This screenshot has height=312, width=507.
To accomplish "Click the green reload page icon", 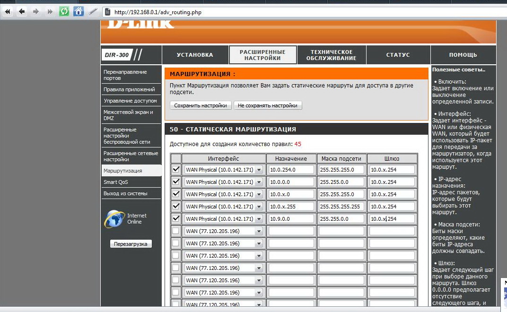I will (64, 12).
